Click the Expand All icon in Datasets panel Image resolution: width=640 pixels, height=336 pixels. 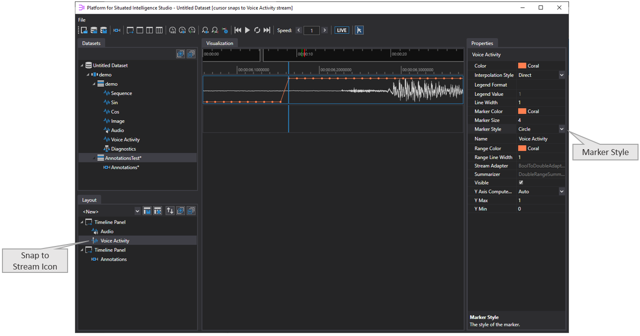181,54
